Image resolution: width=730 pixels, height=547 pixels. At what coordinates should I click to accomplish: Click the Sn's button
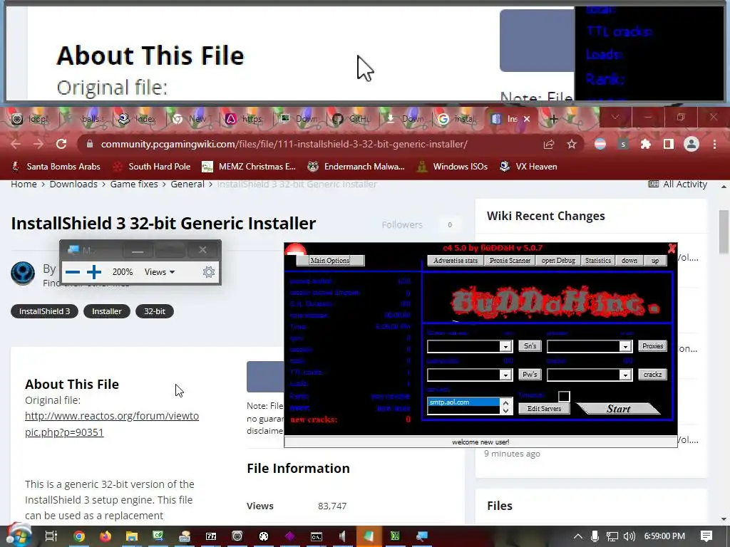click(x=530, y=346)
